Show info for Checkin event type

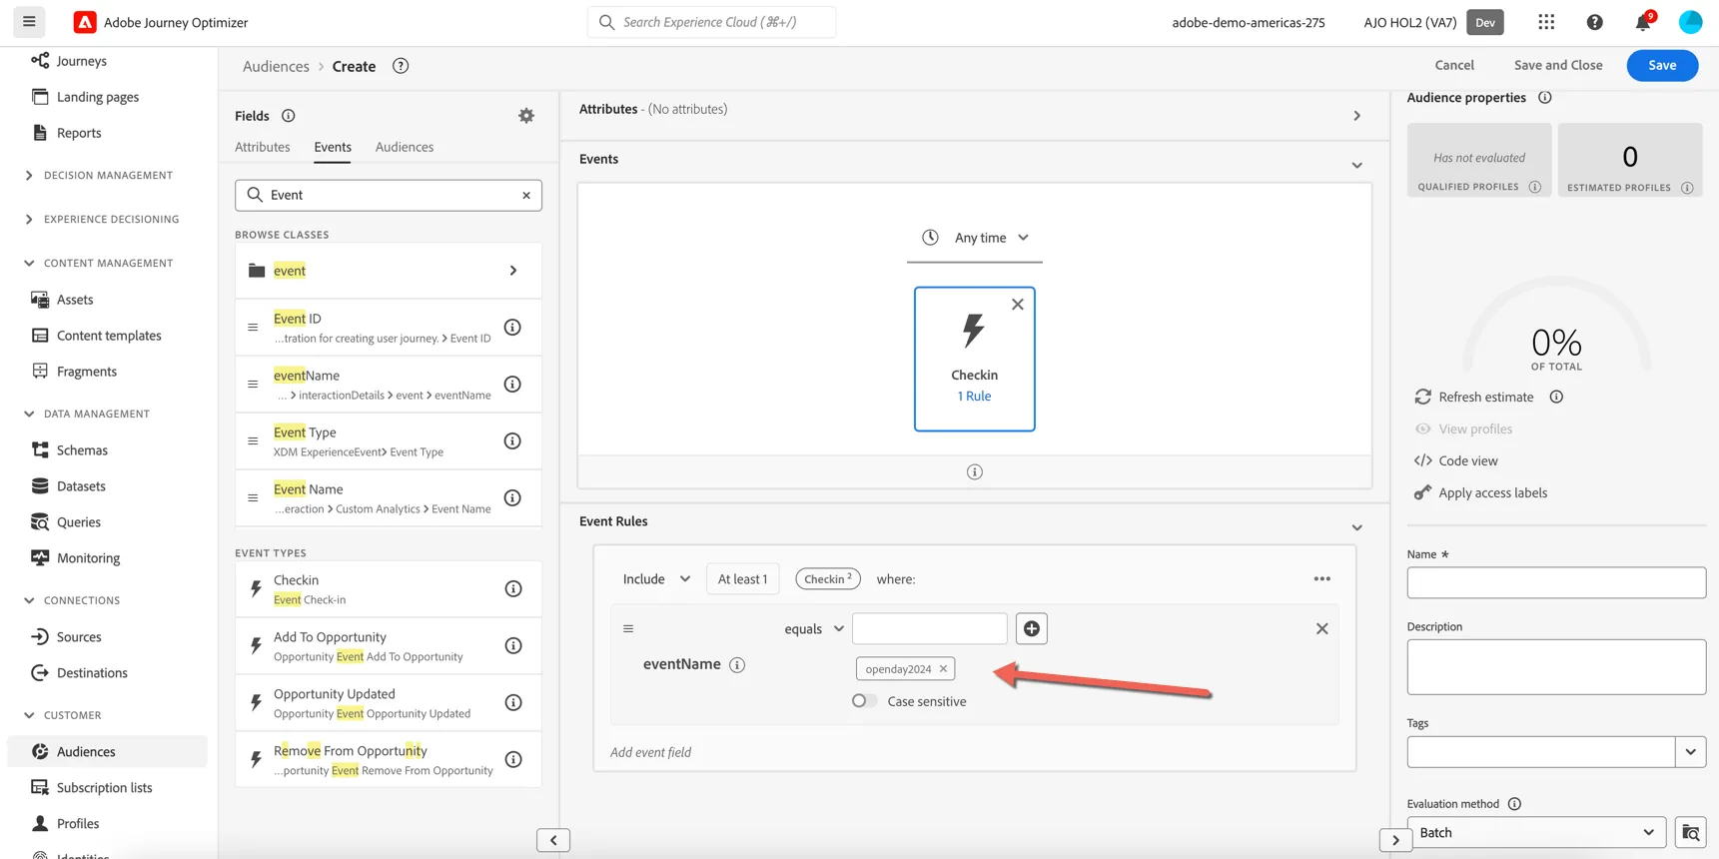[512, 588]
